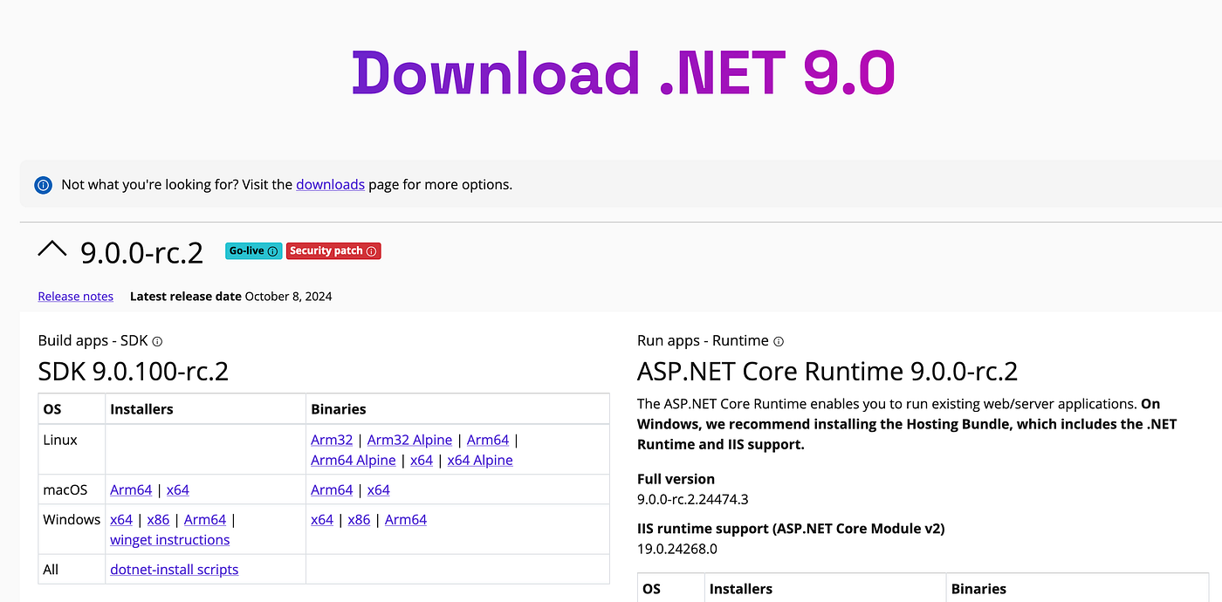Download the Linux Arm64 SDK binary
The image size is (1222, 602).
click(x=488, y=441)
